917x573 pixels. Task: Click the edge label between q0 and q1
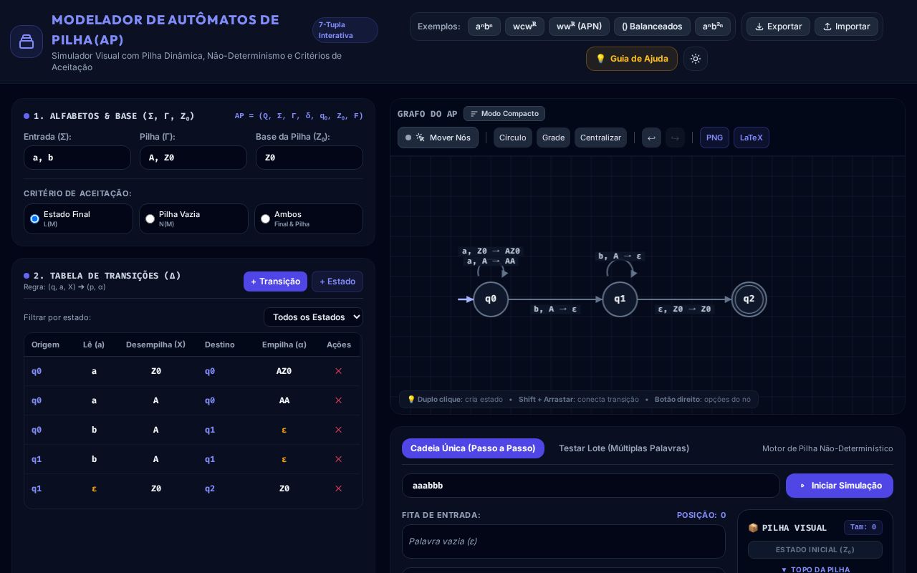pyautogui.click(x=555, y=309)
